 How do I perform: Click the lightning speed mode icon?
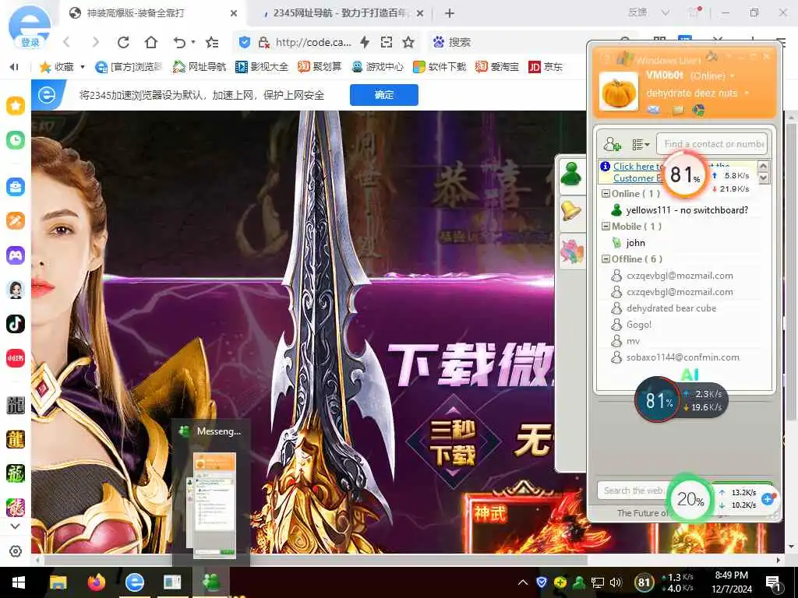pyautogui.click(x=365, y=42)
